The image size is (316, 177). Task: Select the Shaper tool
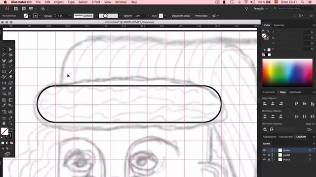pos(4,77)
